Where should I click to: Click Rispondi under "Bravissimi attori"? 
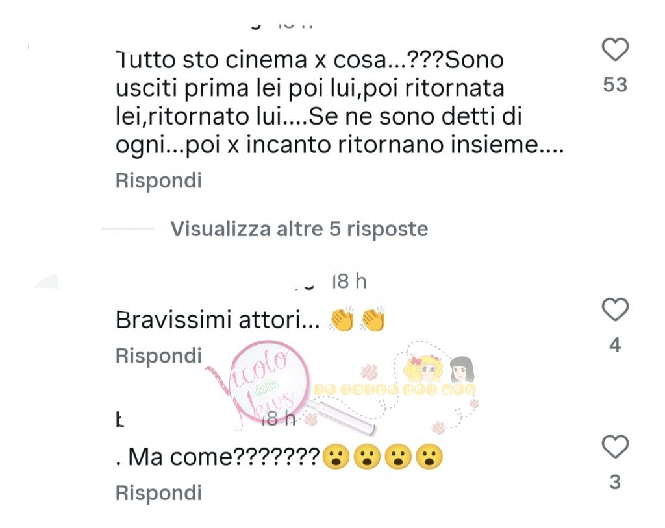tap(158, 355)
